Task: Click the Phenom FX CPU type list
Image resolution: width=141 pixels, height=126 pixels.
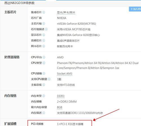Action: coord(98,65)
